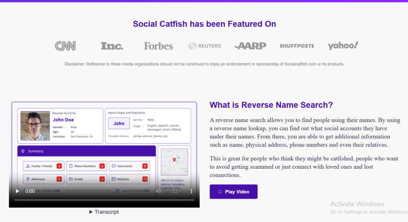The image size is (408, 222).
Task: Click the Forbes logo
Action: 158,46
